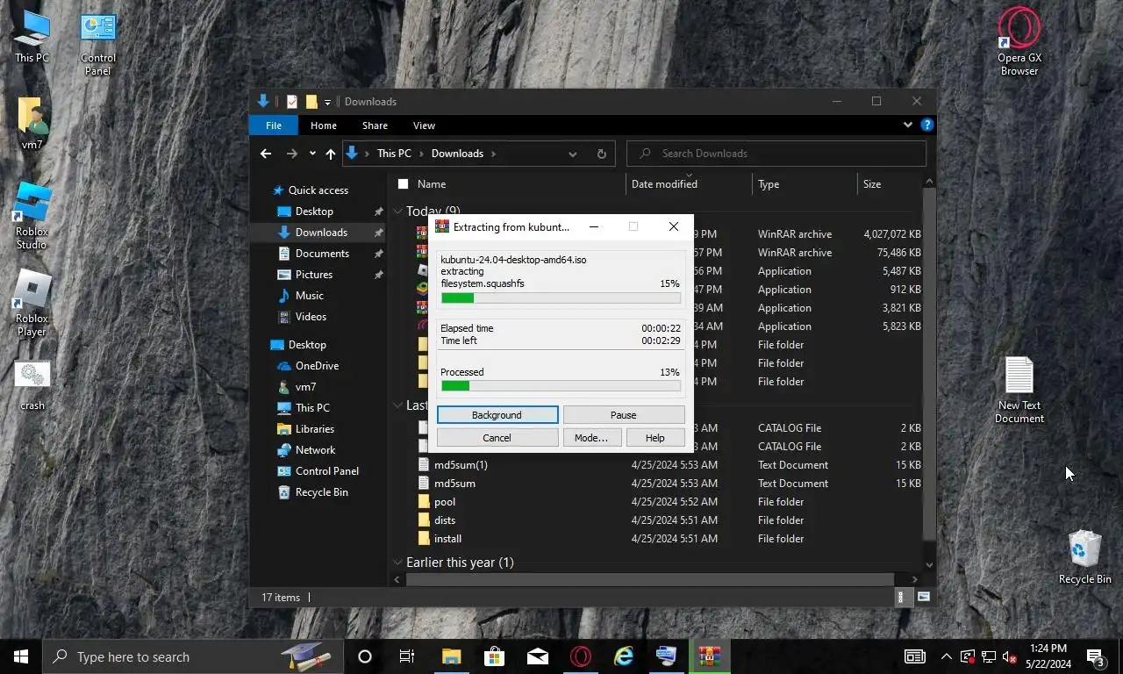Click This PC in the address breadcrumb
This screenshot has height=674, width=1123.
click(394, 154)
